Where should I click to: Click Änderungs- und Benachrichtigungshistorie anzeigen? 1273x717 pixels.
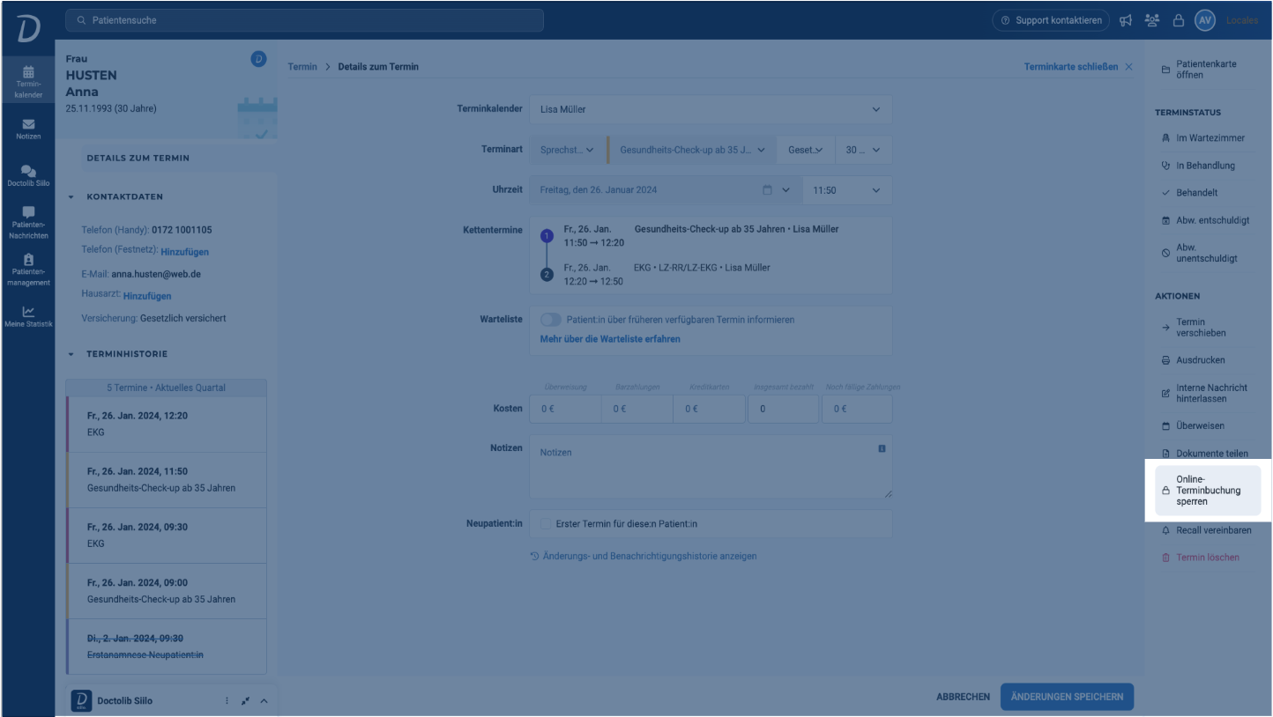(644, 557)
